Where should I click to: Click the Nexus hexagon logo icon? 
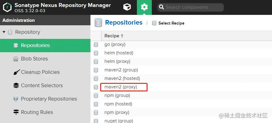tap(7, 7)
